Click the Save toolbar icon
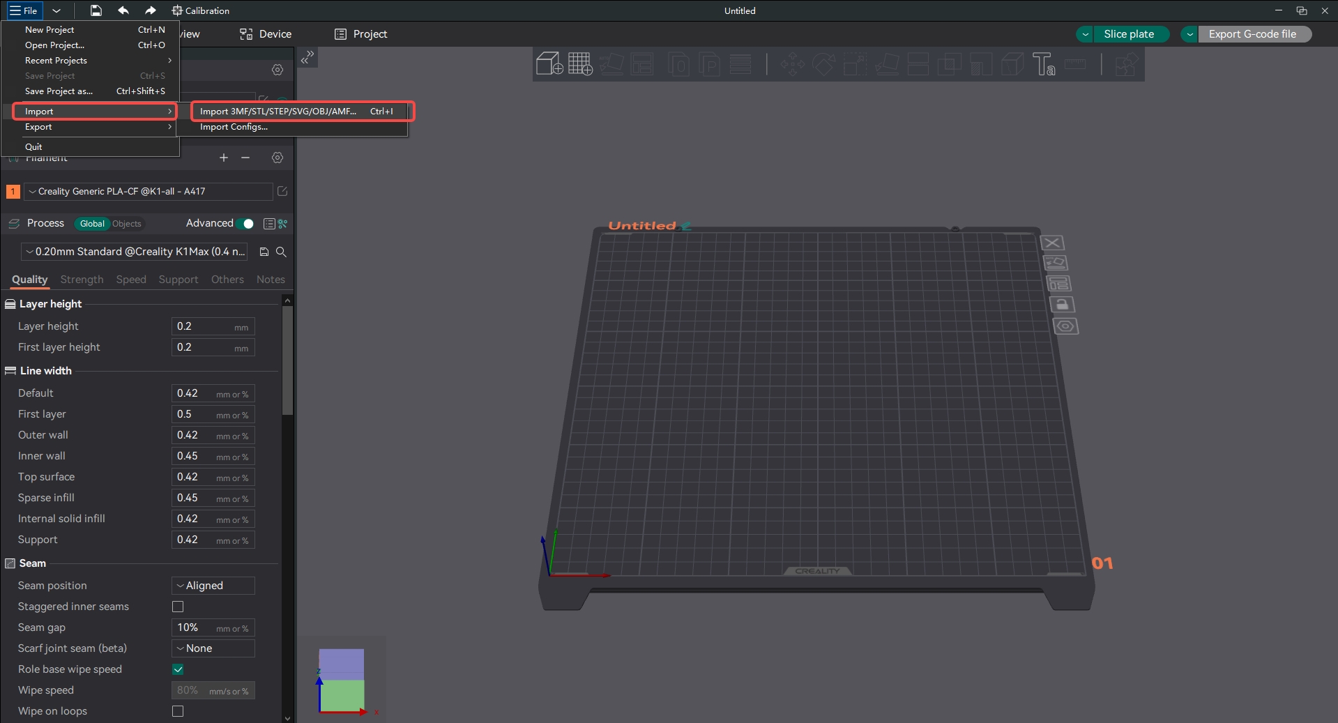Image resolution: width=1338 pixels, height=723 pixels. (96, 10)
